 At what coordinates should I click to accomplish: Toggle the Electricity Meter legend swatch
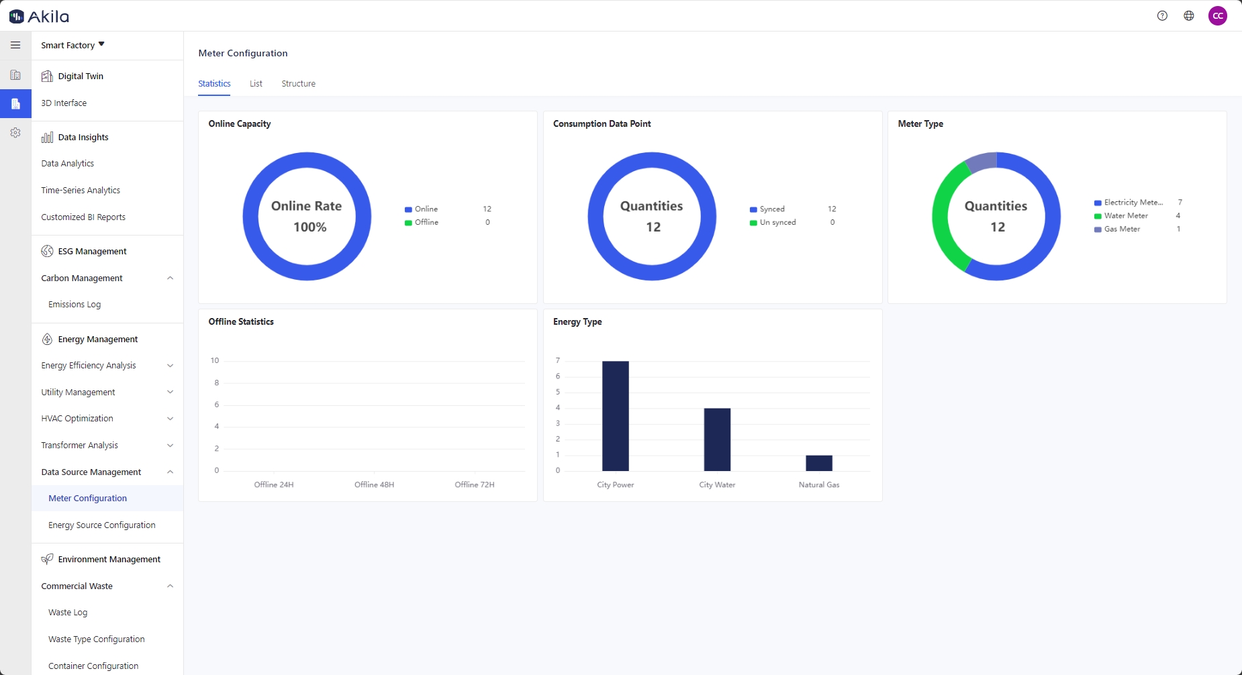click(x=1098, y=203)
